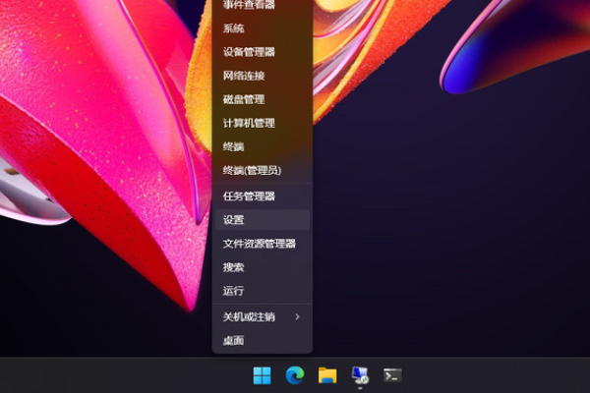Choose 网络连接 from the menu
This screenshot has width=590, height=393.
[x=263, y=76]
